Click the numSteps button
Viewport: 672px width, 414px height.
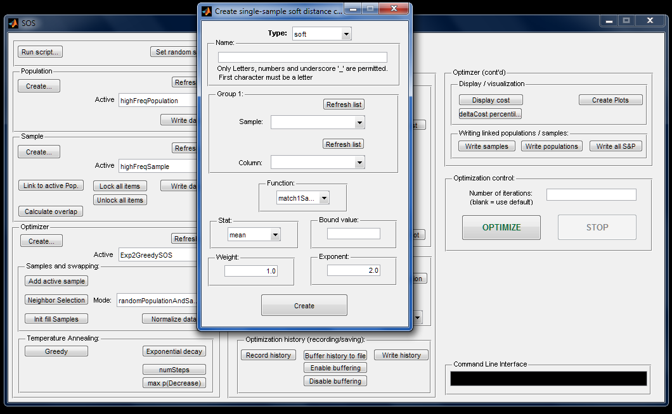174,370
